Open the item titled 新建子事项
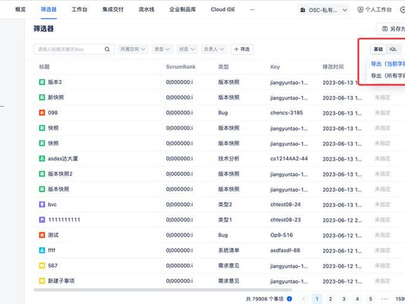The width and height of the screenshot is (405, 304). (x=61, y=281)
